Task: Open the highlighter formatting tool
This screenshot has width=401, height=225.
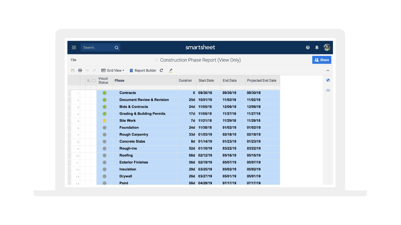Action: (170, 70)
